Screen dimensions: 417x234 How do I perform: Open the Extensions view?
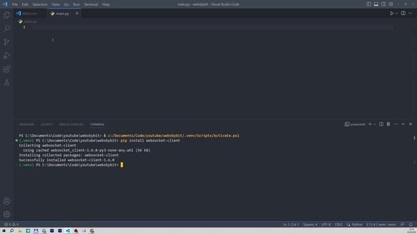tap(7, 69)
